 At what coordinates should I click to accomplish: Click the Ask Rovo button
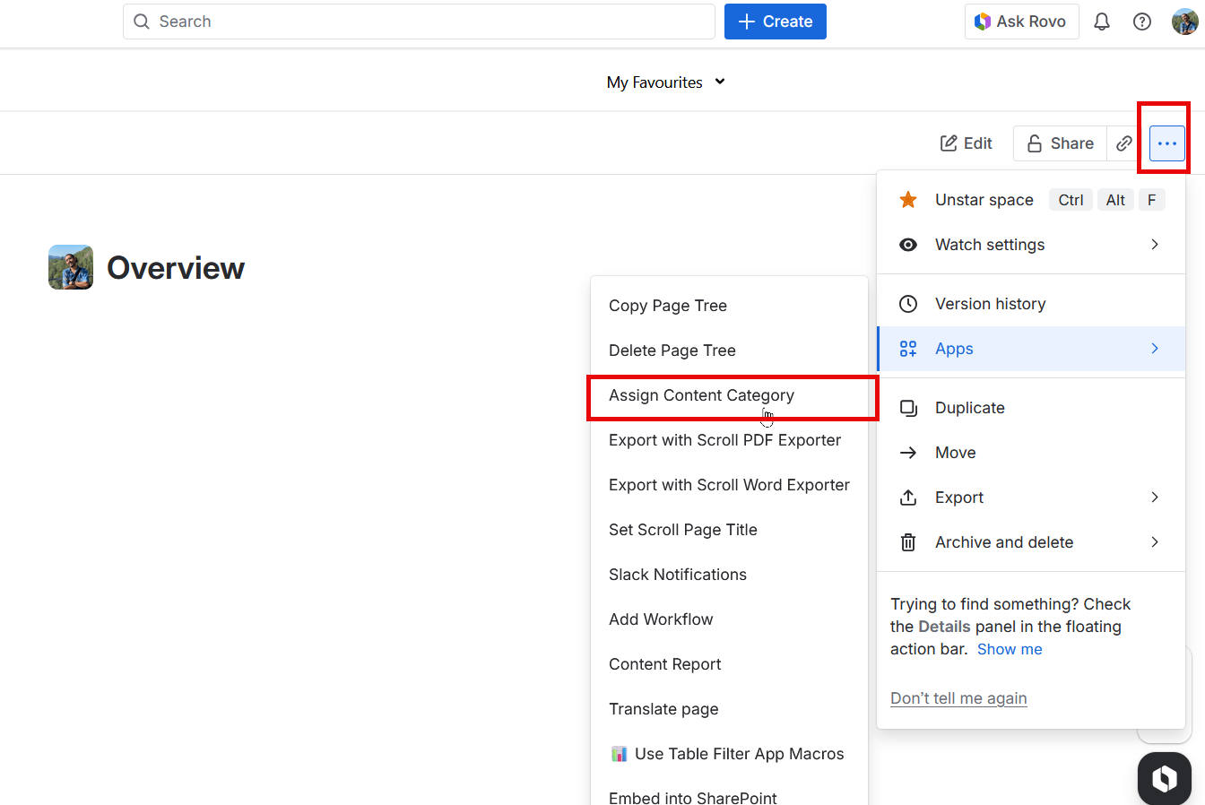click(1022, 22)
